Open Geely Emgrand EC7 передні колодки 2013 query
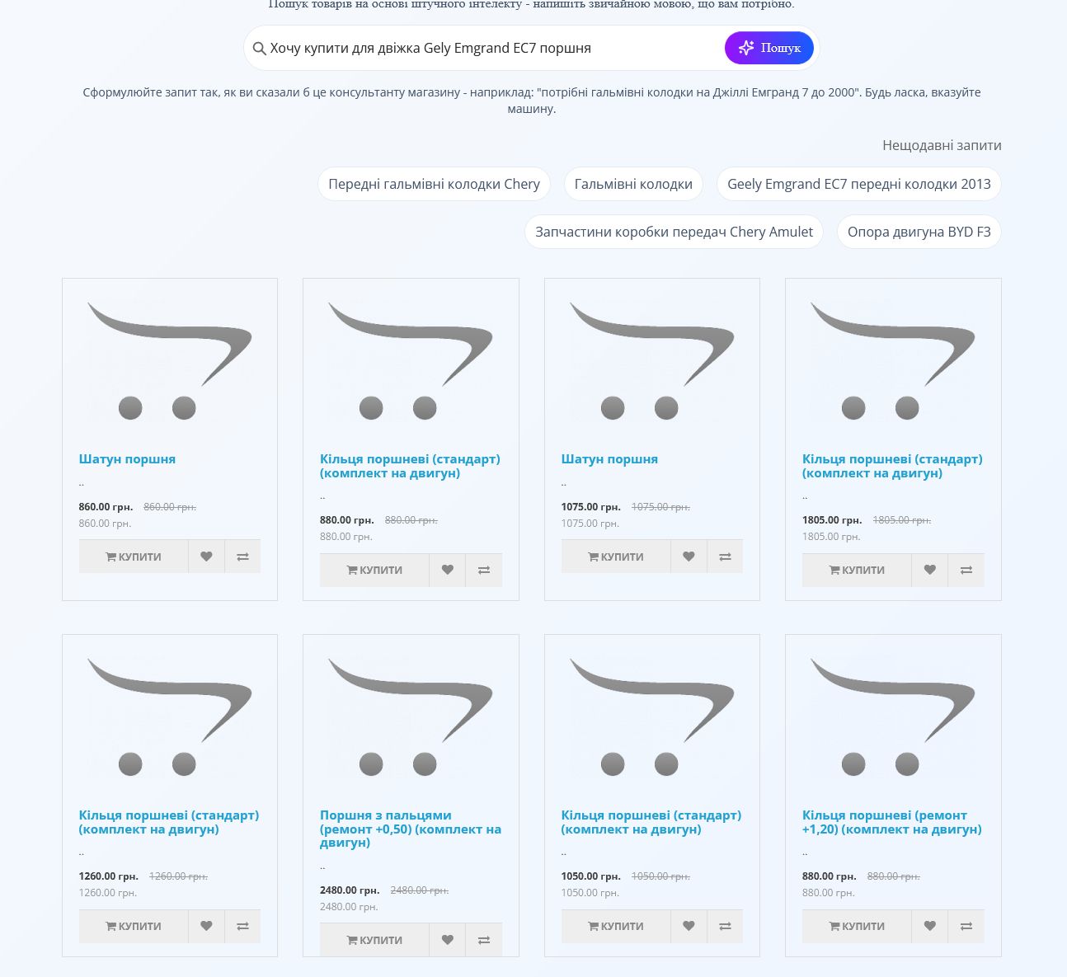 pyautogui.click(x=858, y=184)
